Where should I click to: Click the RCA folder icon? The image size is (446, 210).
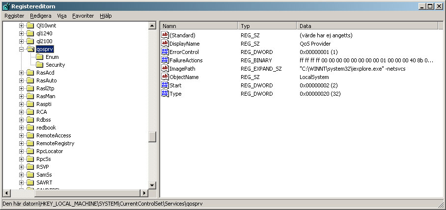click(30, 112)
